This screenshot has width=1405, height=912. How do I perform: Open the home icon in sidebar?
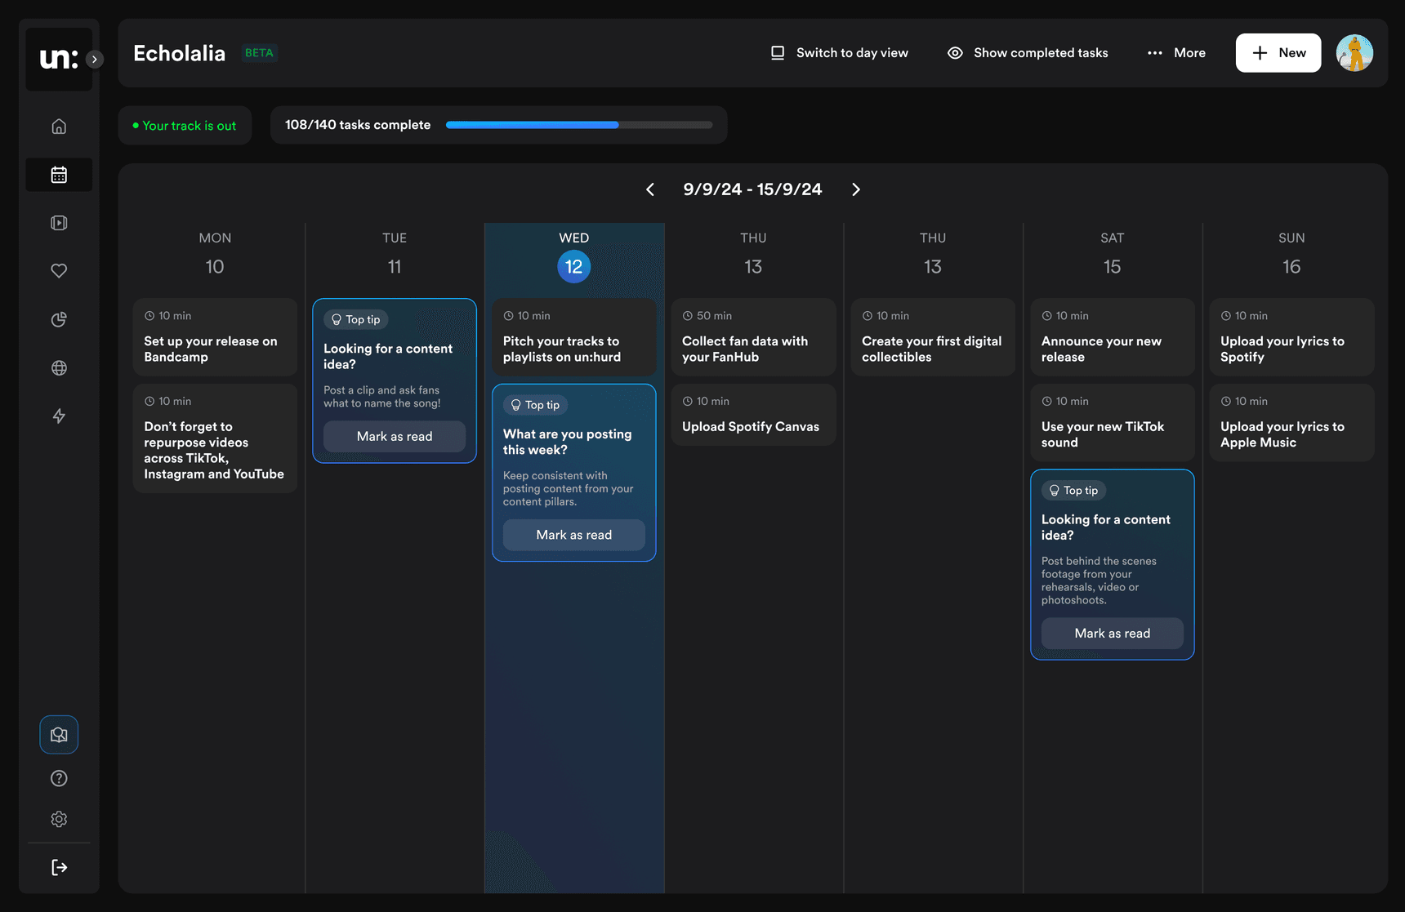point(59,127)
